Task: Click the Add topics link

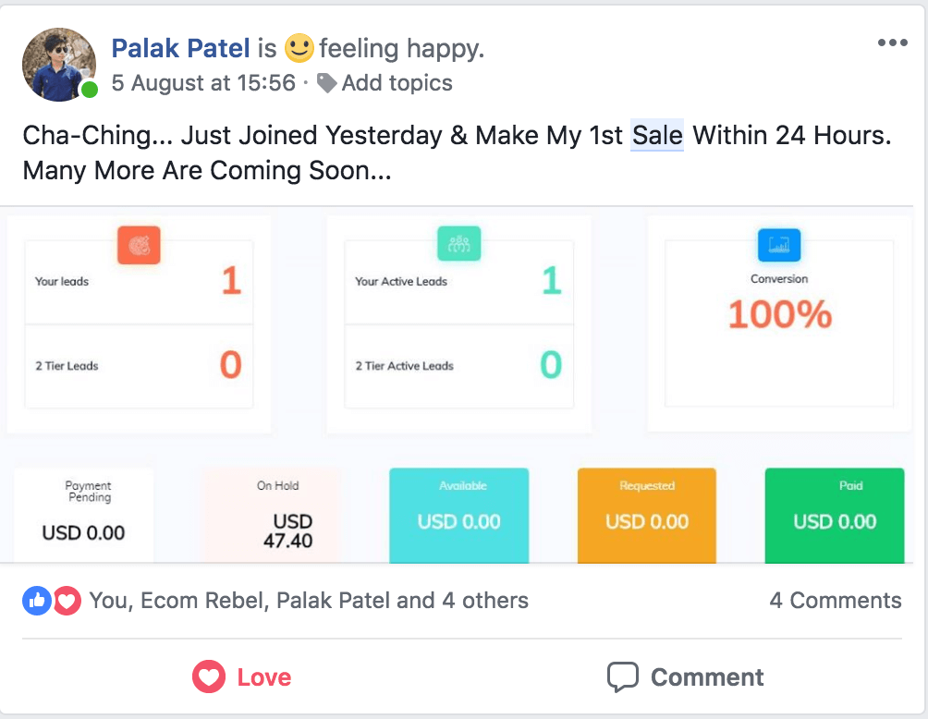Action: coord(397,83)
